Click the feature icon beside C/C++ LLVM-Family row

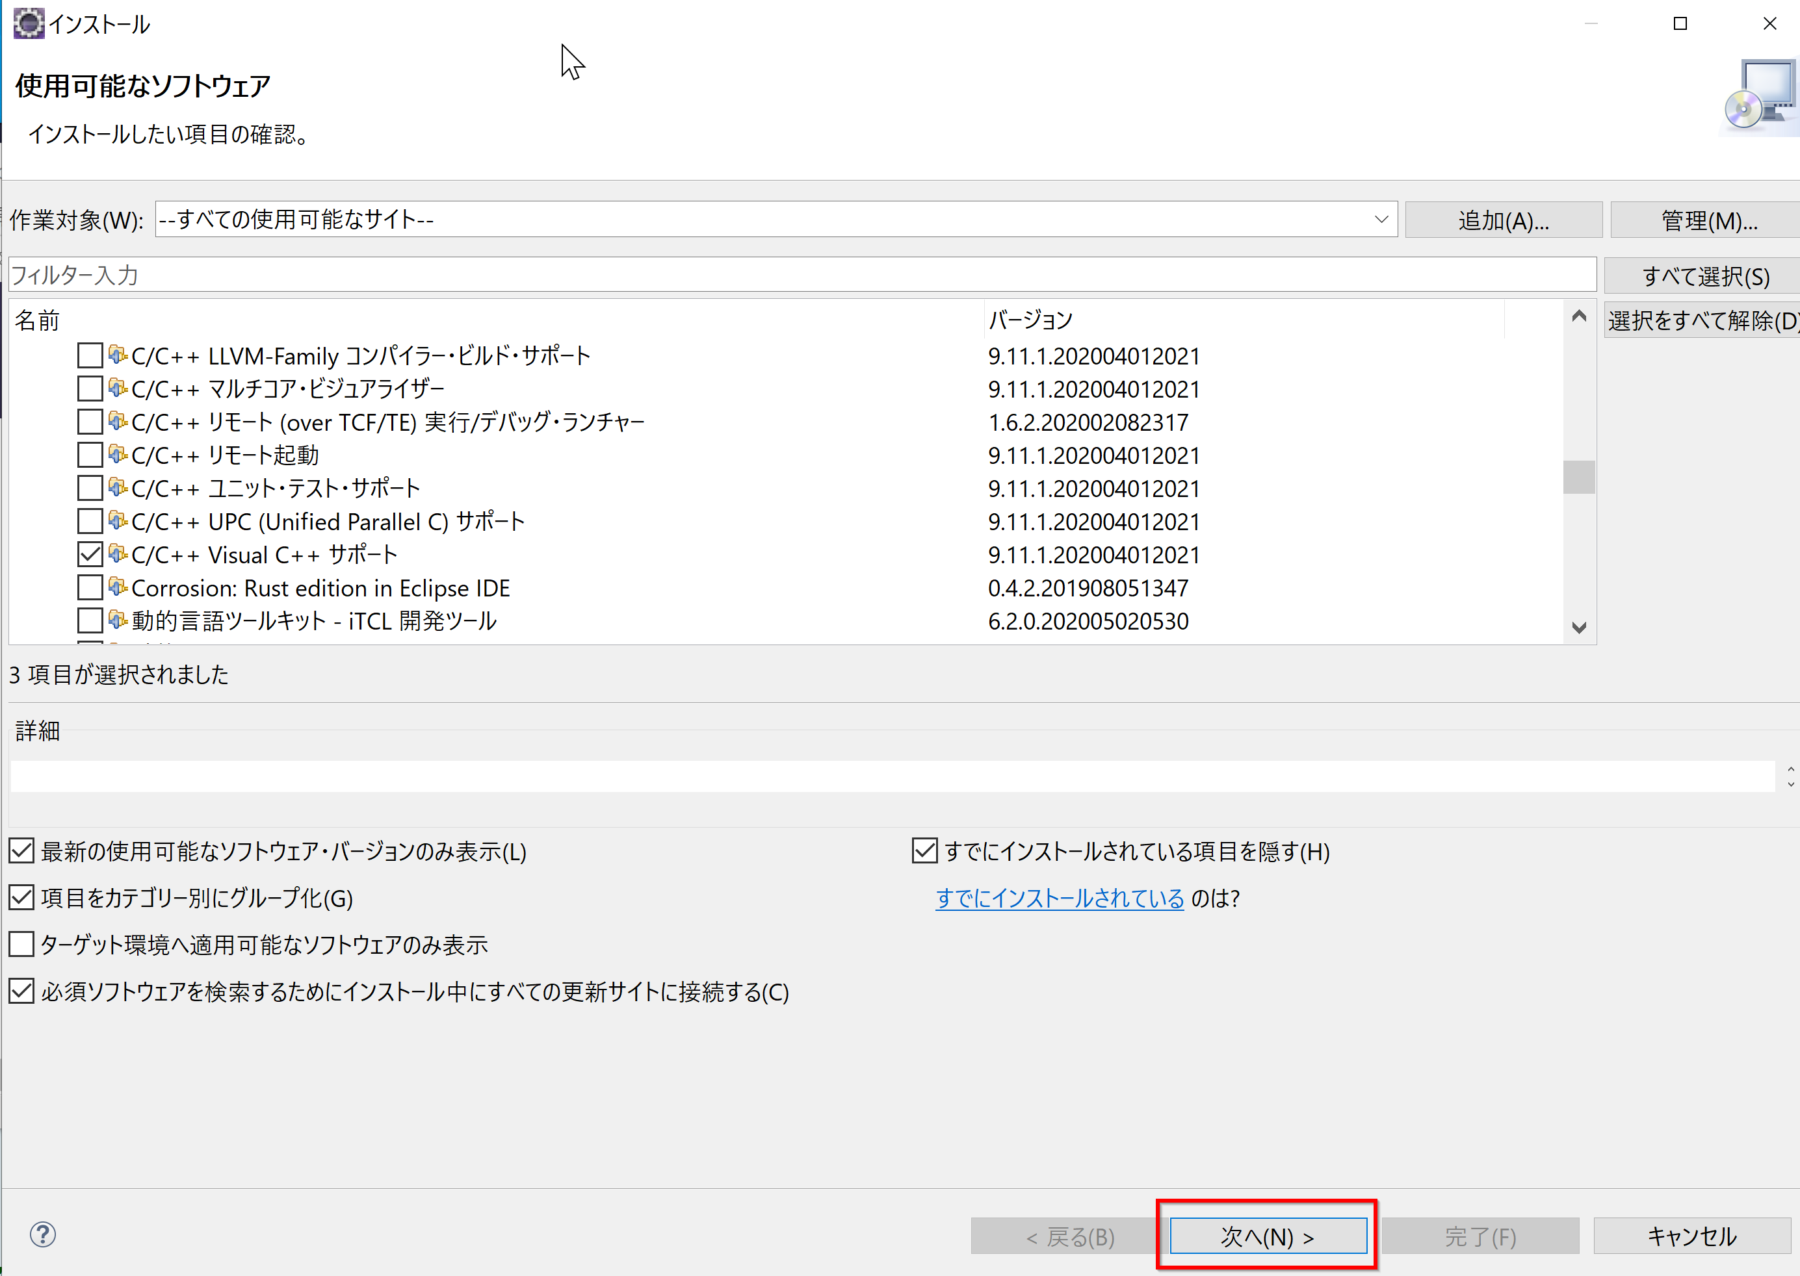tap(118, 354)
